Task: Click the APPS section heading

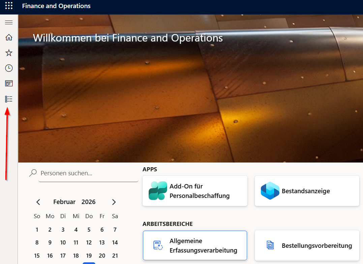Action: 150,169
